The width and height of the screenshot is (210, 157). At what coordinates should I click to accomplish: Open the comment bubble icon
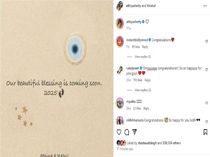click(x=127, y=132)
